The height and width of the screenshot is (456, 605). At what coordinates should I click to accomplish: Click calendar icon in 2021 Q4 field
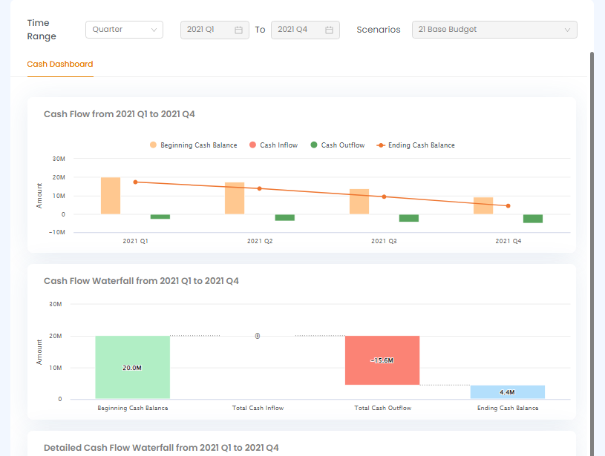point(329,30)
